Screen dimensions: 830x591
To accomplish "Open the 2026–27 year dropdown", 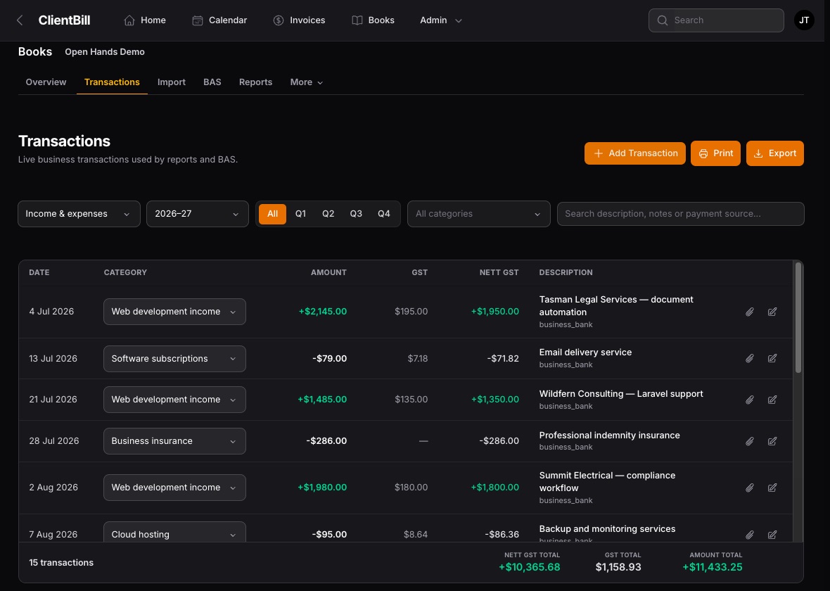I will tap(198, 214).
